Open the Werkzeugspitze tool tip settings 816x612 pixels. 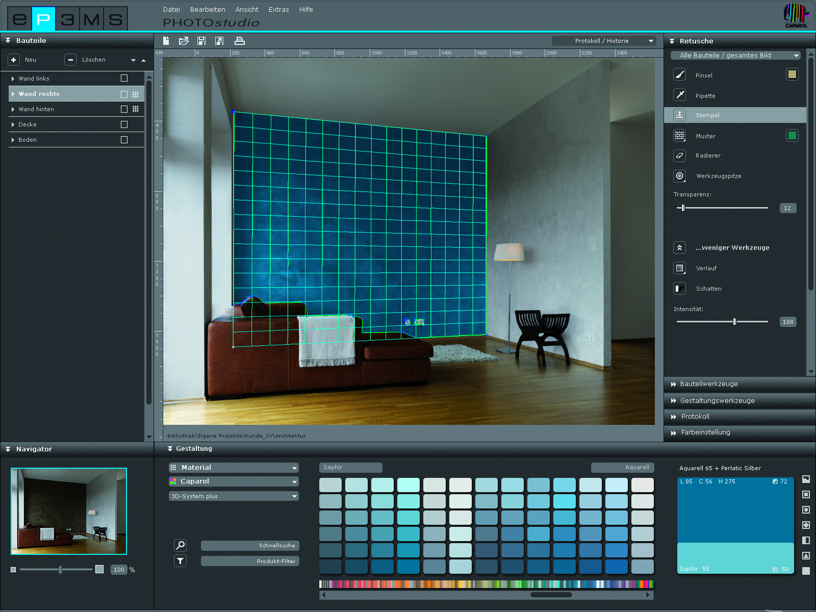(x=680, y=176)
